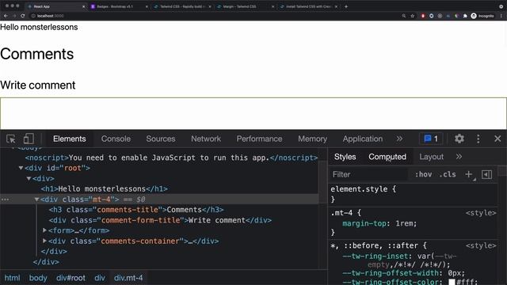Viewport: 507px width, 285px height.
Task: Open DevTools settings gear
Action: click(x=459, y=139)
